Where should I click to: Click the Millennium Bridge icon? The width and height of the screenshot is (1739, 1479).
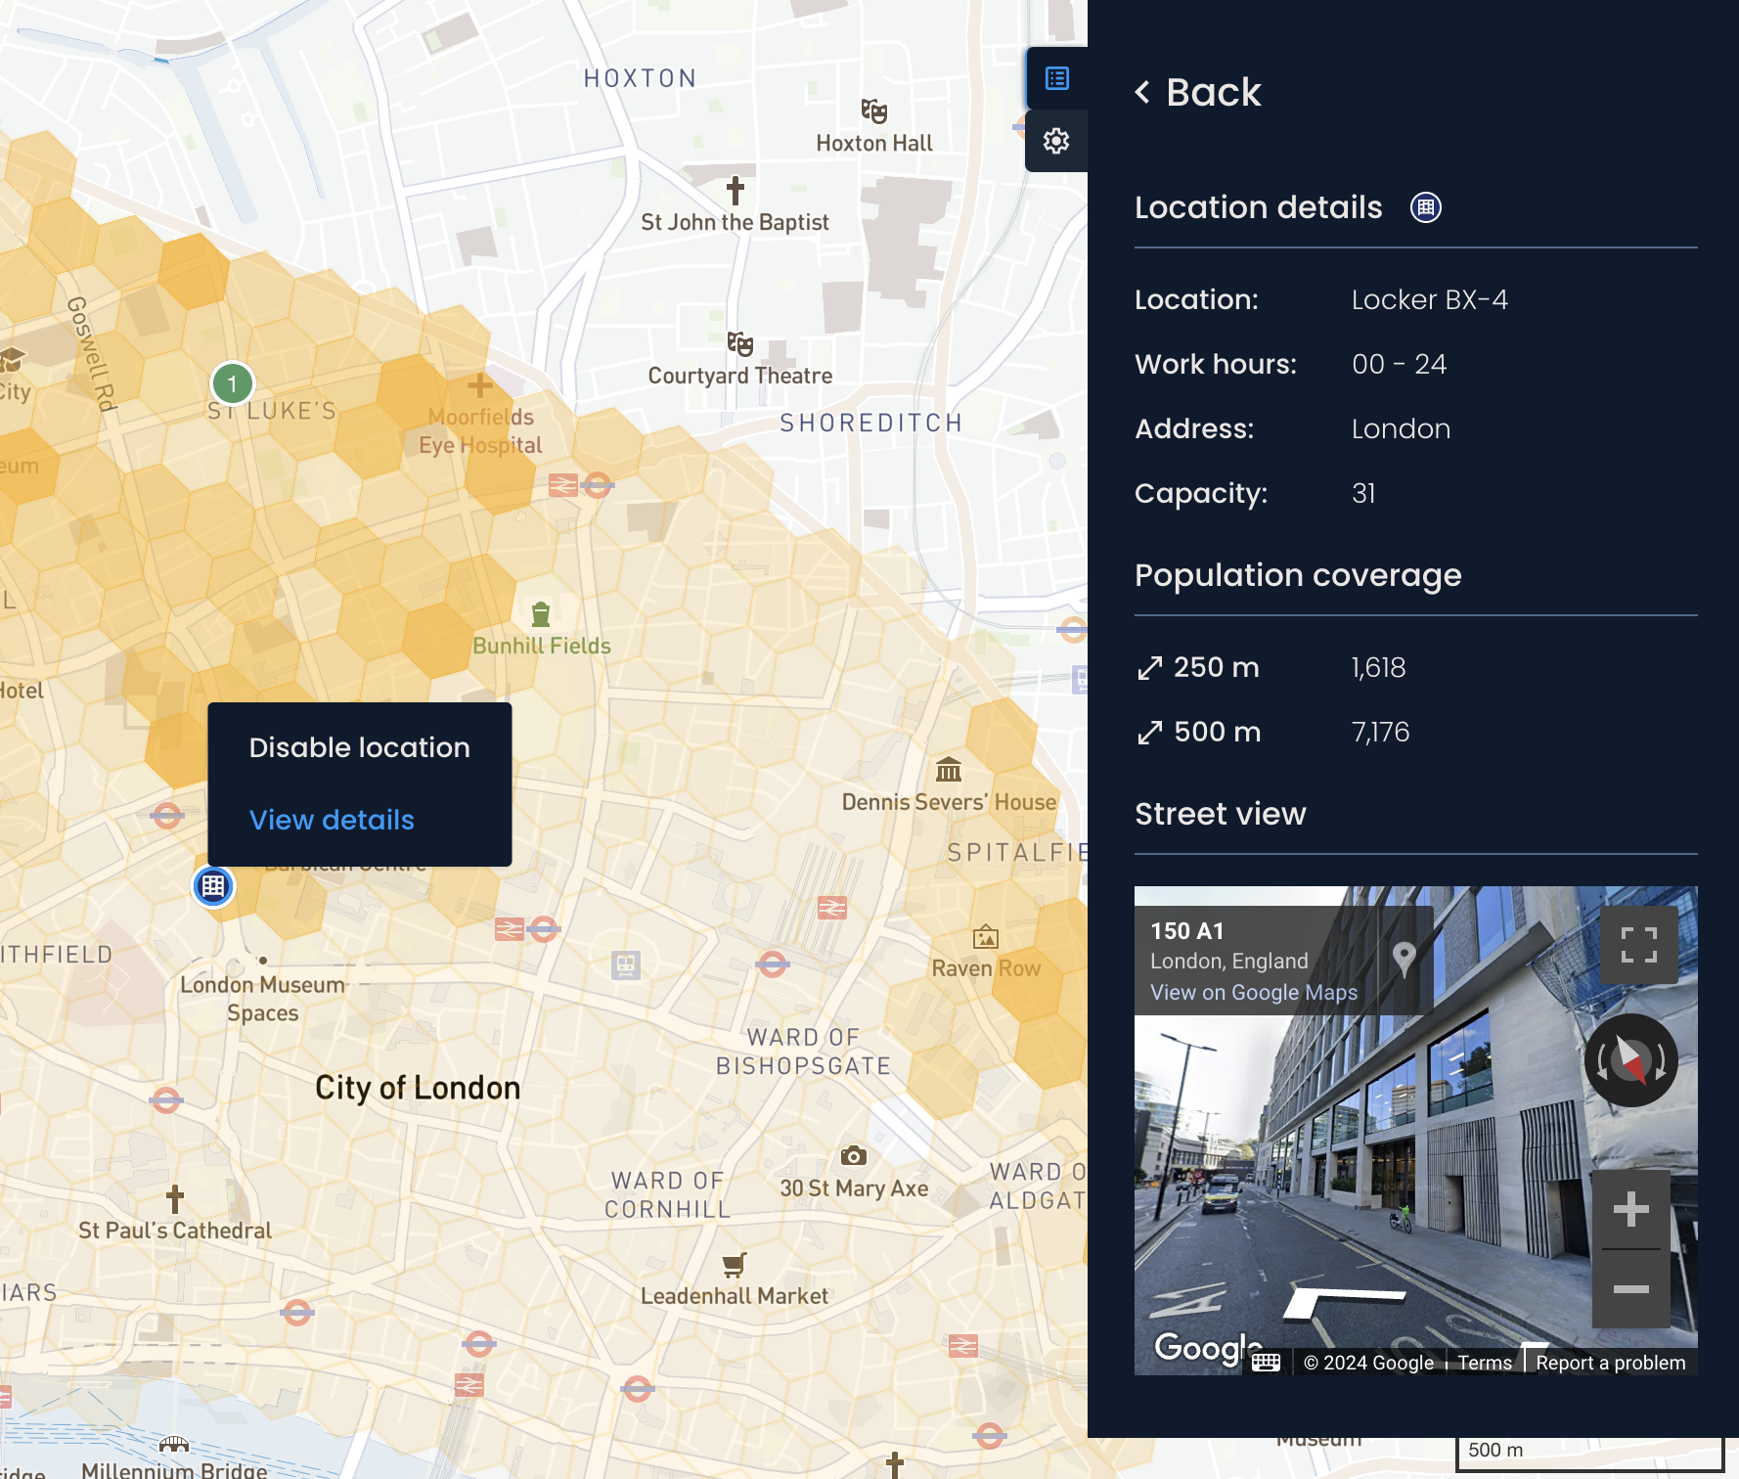[174, 1446]
